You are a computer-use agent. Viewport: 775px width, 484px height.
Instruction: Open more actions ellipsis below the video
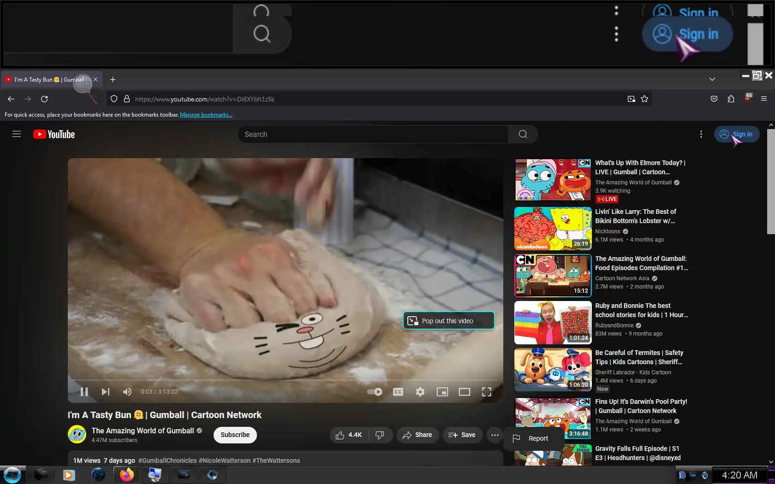tap(495, 435)
